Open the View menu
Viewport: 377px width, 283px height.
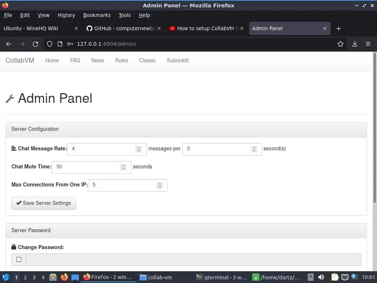pos(43,15)
